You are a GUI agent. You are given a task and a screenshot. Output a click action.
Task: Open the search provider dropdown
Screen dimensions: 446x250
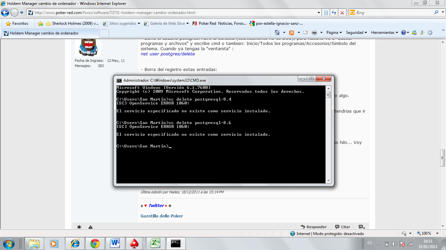click(442, 13)
